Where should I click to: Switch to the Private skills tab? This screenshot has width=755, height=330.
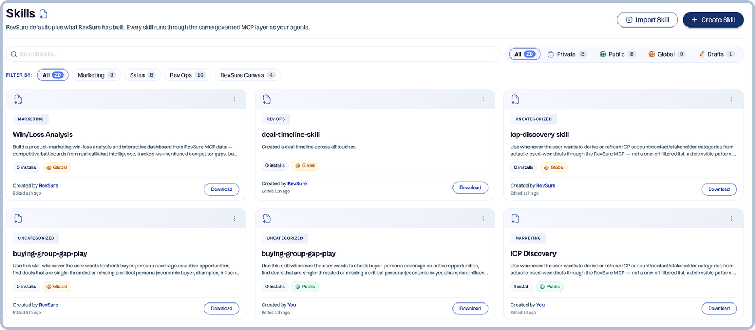[x=567, y=54]
